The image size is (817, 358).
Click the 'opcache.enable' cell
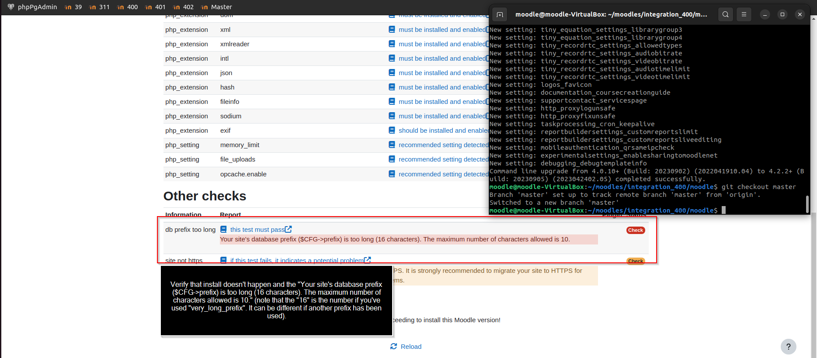pos(243,174)
